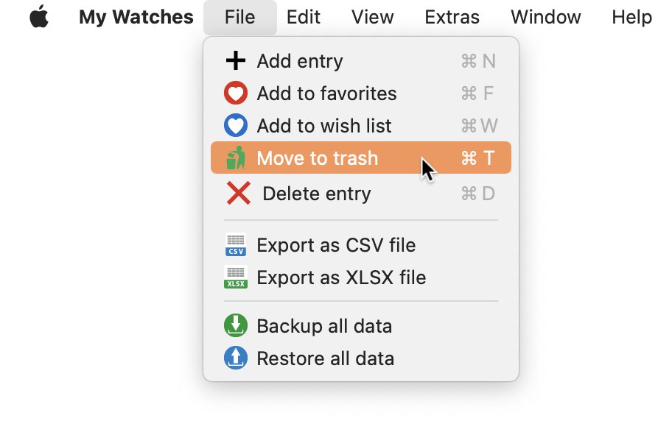672x435 pixels.
Task: Open the Apple menu
Action: (x=39, y=17)
